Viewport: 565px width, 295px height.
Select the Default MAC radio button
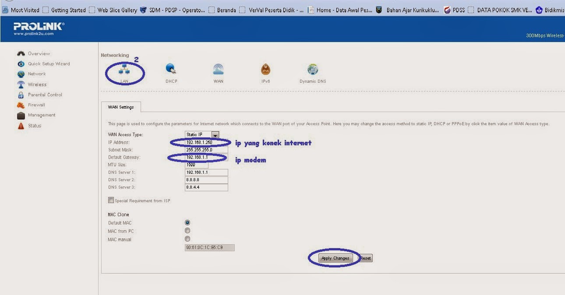click(187, 222)
